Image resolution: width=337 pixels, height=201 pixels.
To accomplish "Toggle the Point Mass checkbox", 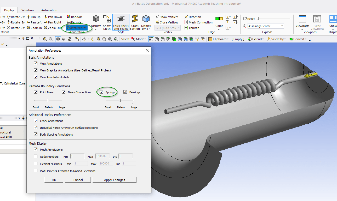I will [x=36, y=92].
